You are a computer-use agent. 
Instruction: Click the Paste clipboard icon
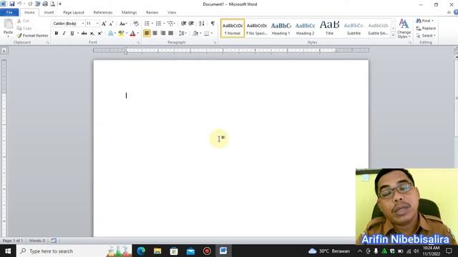pos(8,24)
